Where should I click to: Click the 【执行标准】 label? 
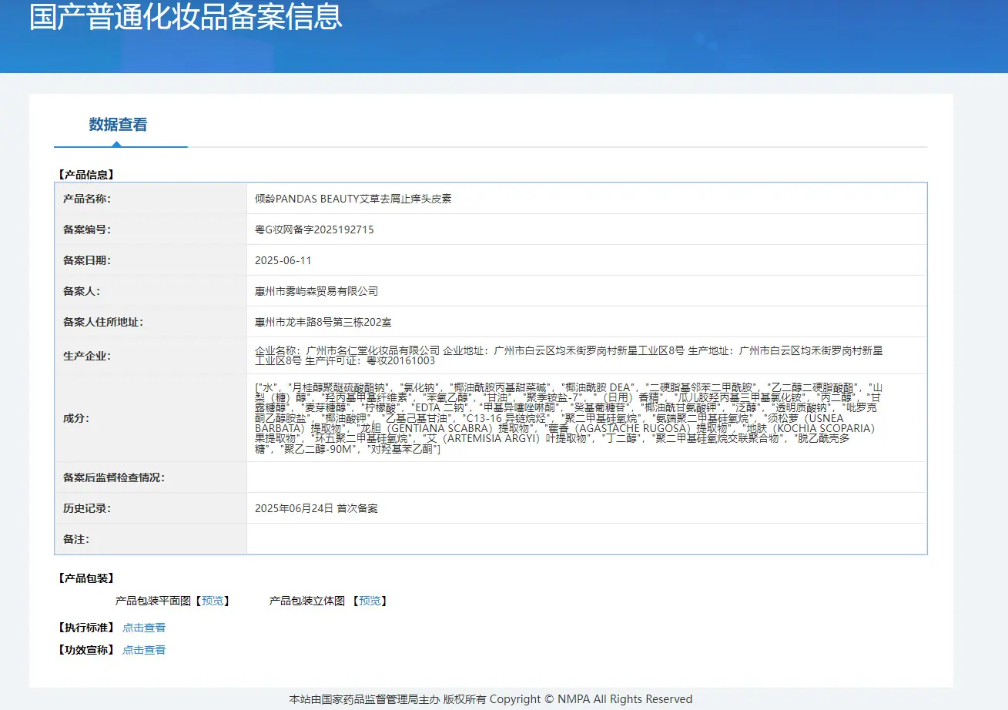pos(85,628)
